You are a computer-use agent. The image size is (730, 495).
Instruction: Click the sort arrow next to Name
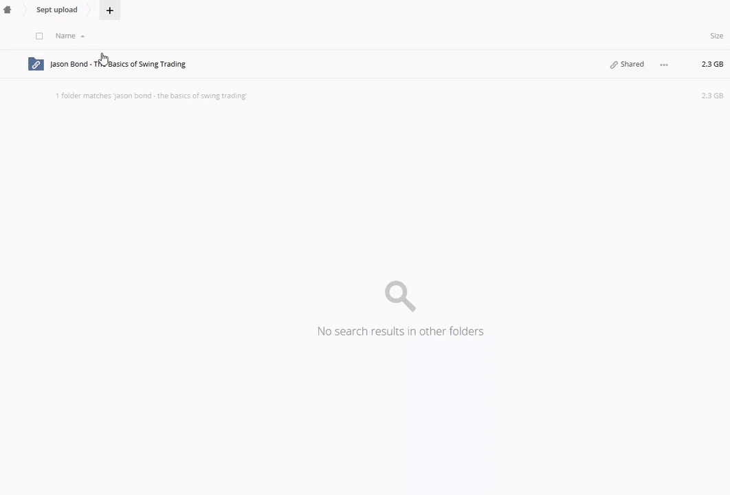[82, 36]
